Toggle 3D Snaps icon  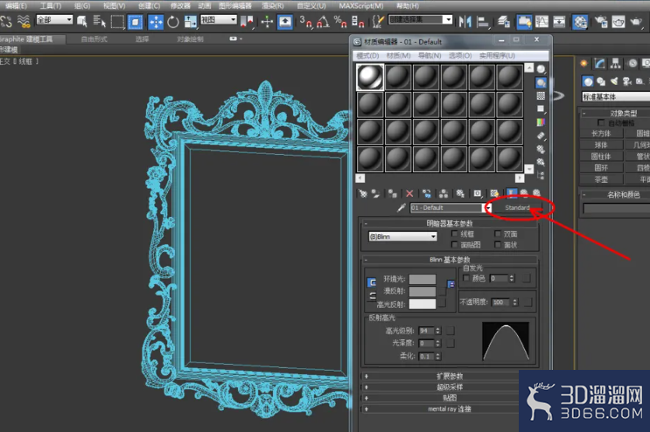coord(306,22)
